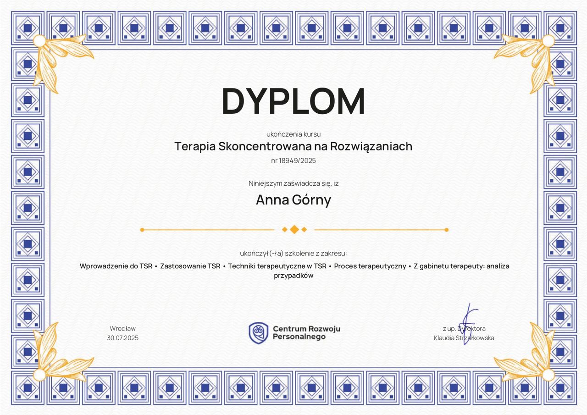Click the topic Wprowadzenie do TSR

tap(116, 266)
